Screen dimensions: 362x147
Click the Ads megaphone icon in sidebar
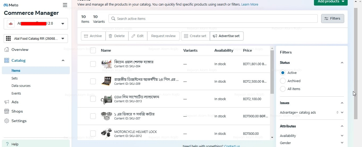pos(7,102)
